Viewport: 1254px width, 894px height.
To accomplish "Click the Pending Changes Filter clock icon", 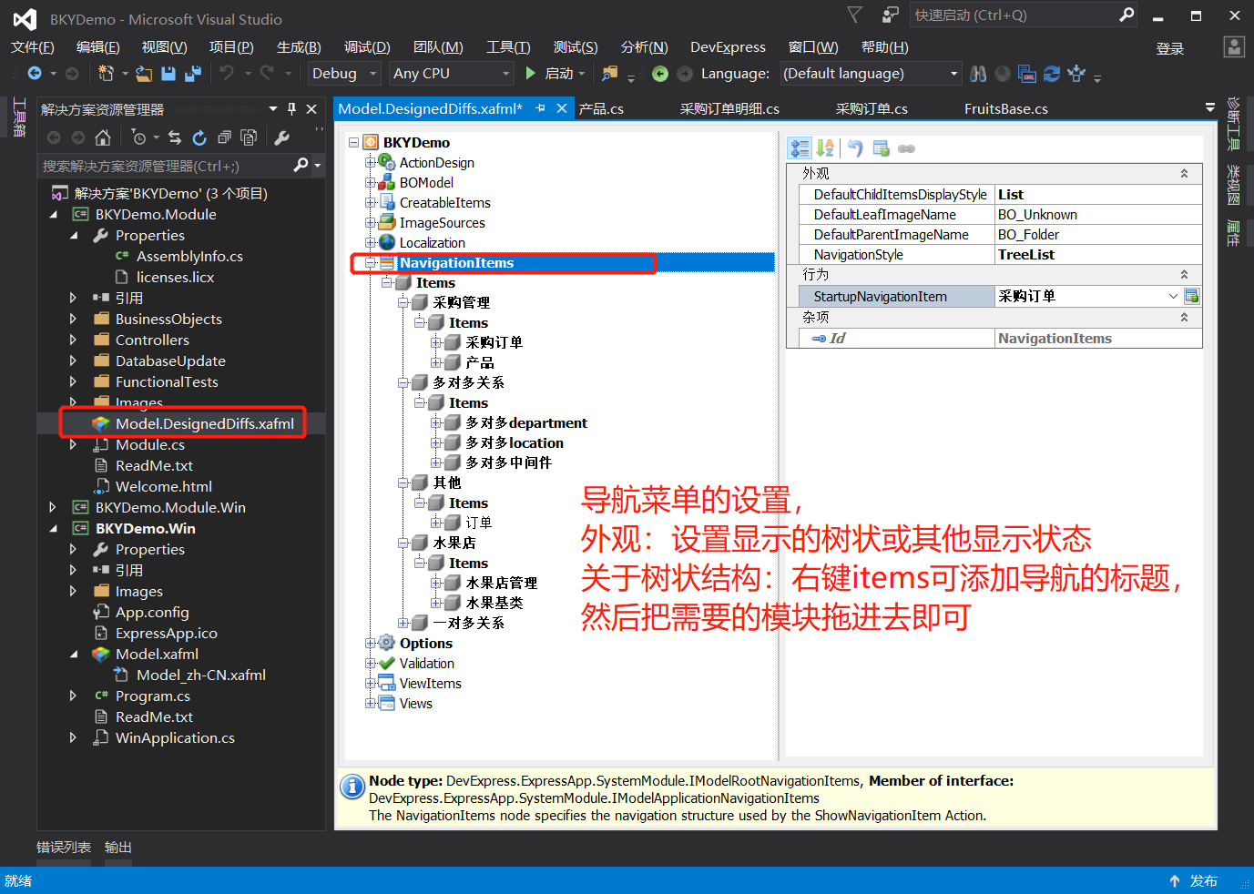I will (x=138, y=137).
